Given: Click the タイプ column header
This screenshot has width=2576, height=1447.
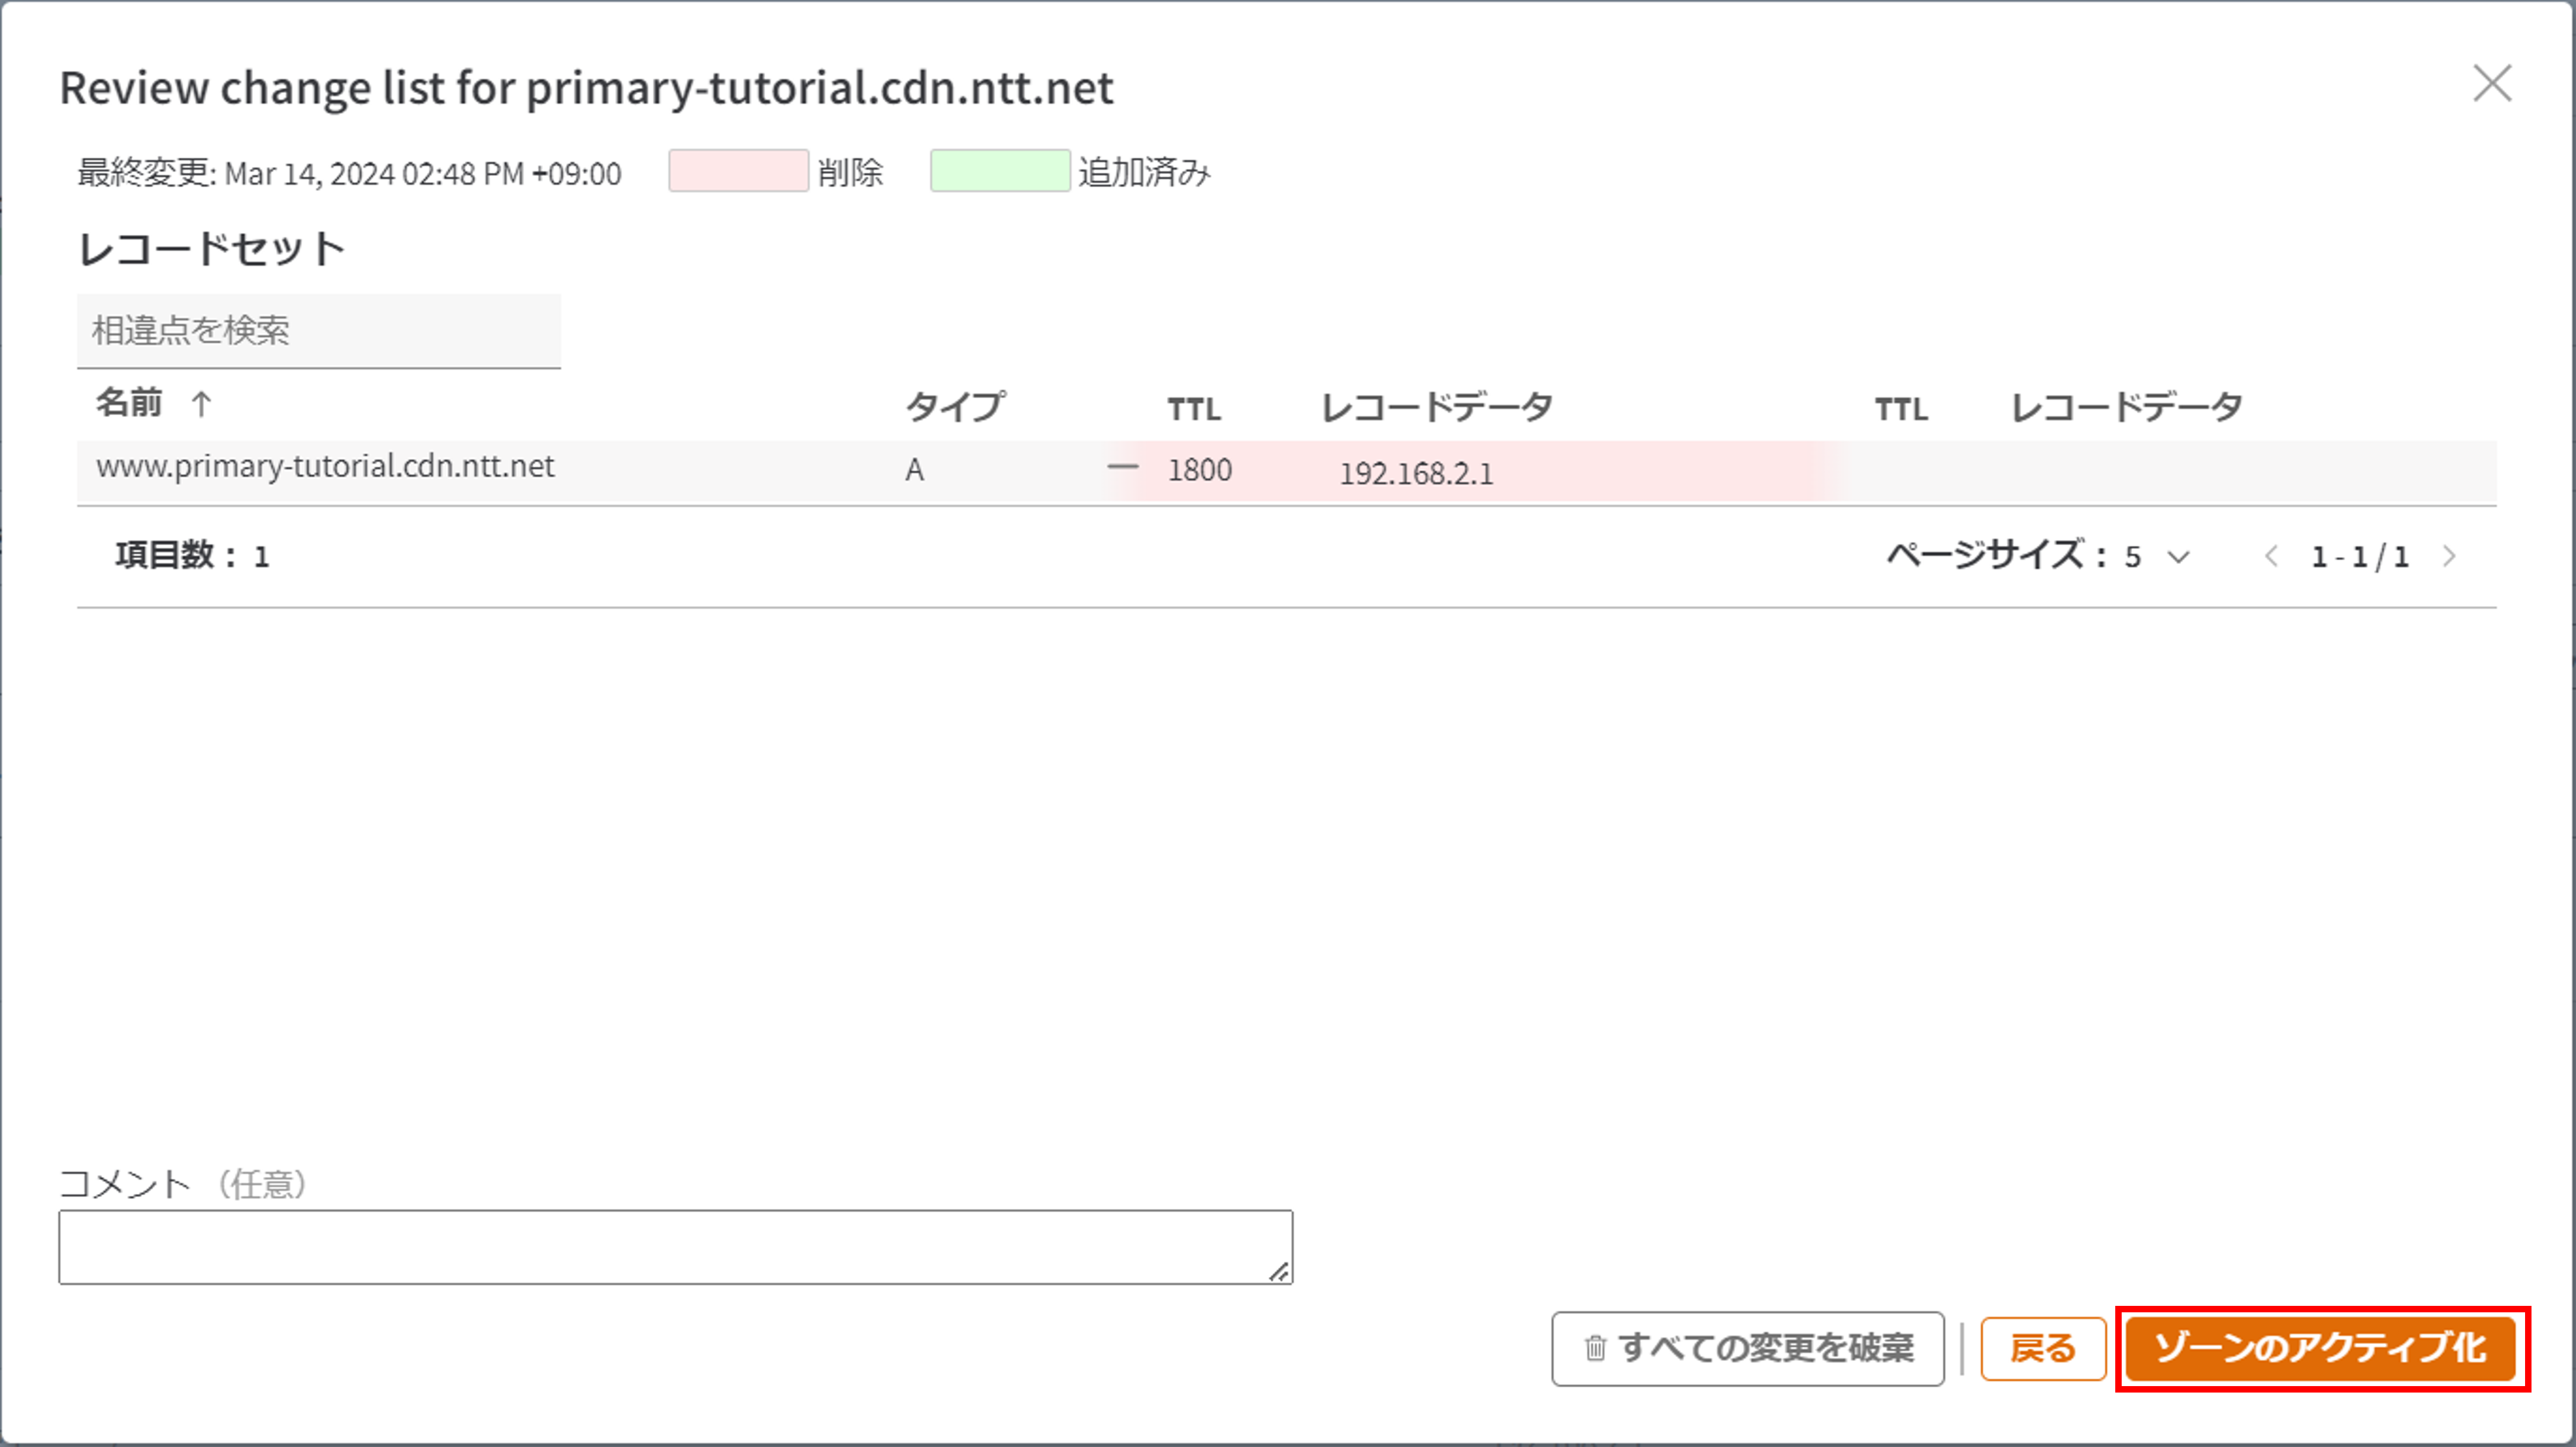Looking at the screenshot, I should coord(955,407).
